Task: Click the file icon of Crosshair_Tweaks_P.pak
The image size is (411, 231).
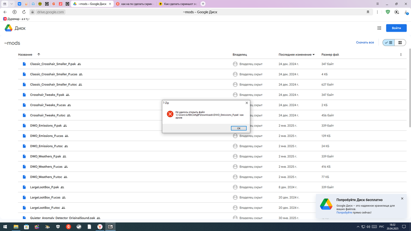Action: click(24, 95)
